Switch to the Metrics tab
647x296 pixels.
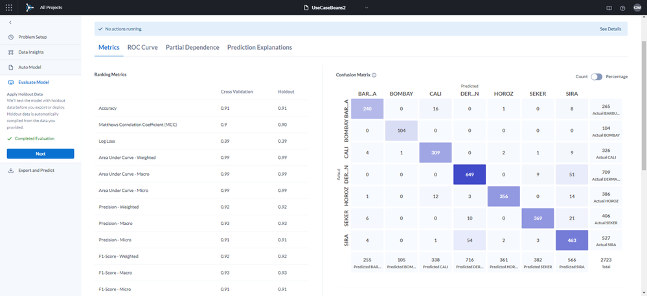(109, 47)
